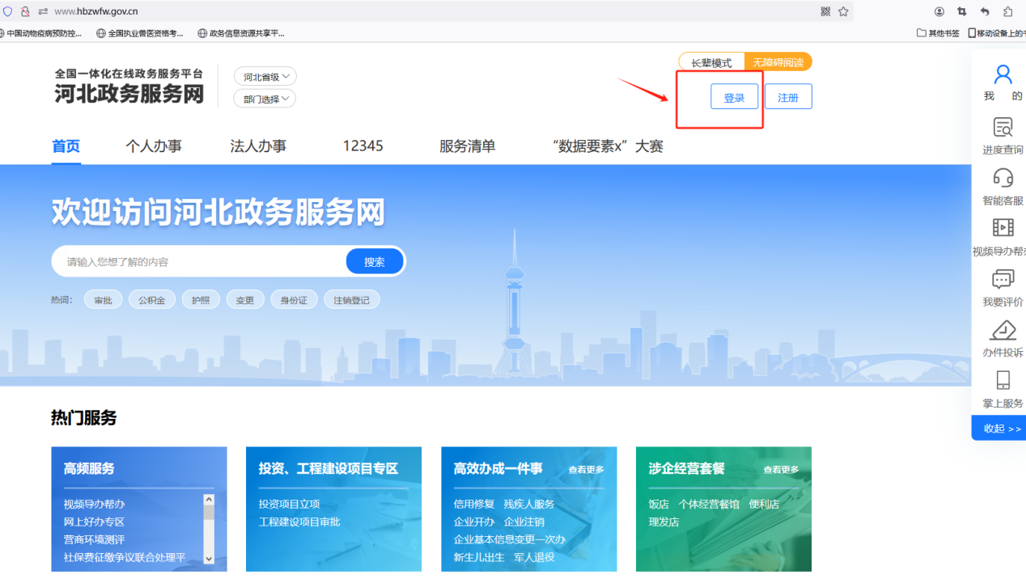Collapse the sidebar with 收起 button
Screen dimensions: 1026x583
coord(1002,429)
